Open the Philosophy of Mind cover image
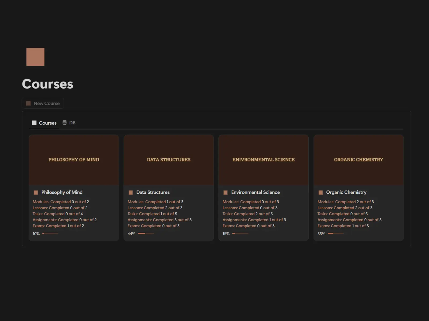The height and width of the screenshot is (321, 429). point(74,160)
